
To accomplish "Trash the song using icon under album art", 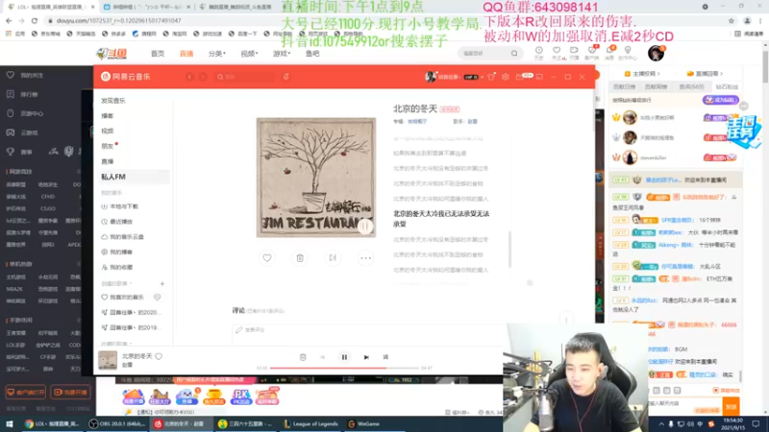I will (x=300, y=257).
